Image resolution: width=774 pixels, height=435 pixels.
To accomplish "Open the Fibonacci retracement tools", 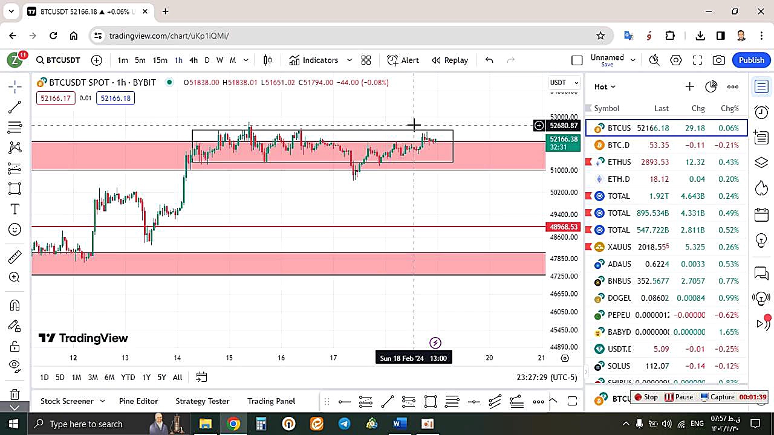I will point(15,127).
